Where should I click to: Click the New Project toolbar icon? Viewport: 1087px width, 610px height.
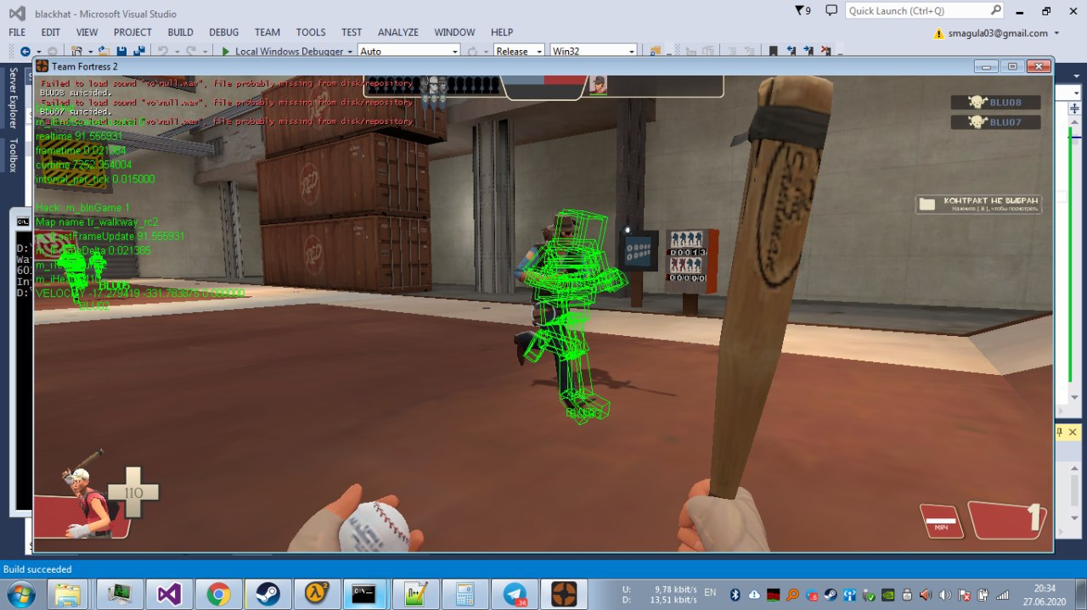76,52
